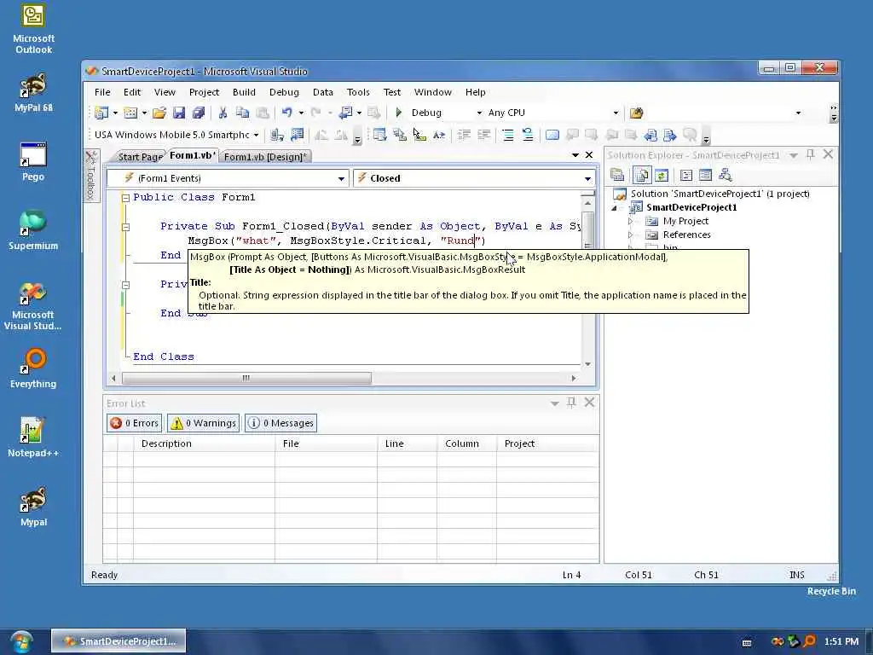The image size is (873, 655).
Task: Collapse the Public Class Form1 region
Action: tap(126, 198)
